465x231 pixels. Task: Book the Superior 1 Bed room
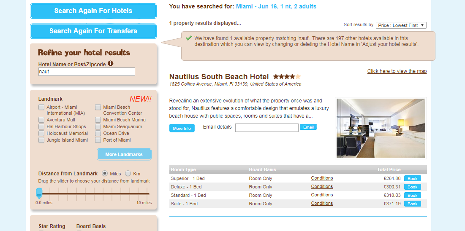412,179
